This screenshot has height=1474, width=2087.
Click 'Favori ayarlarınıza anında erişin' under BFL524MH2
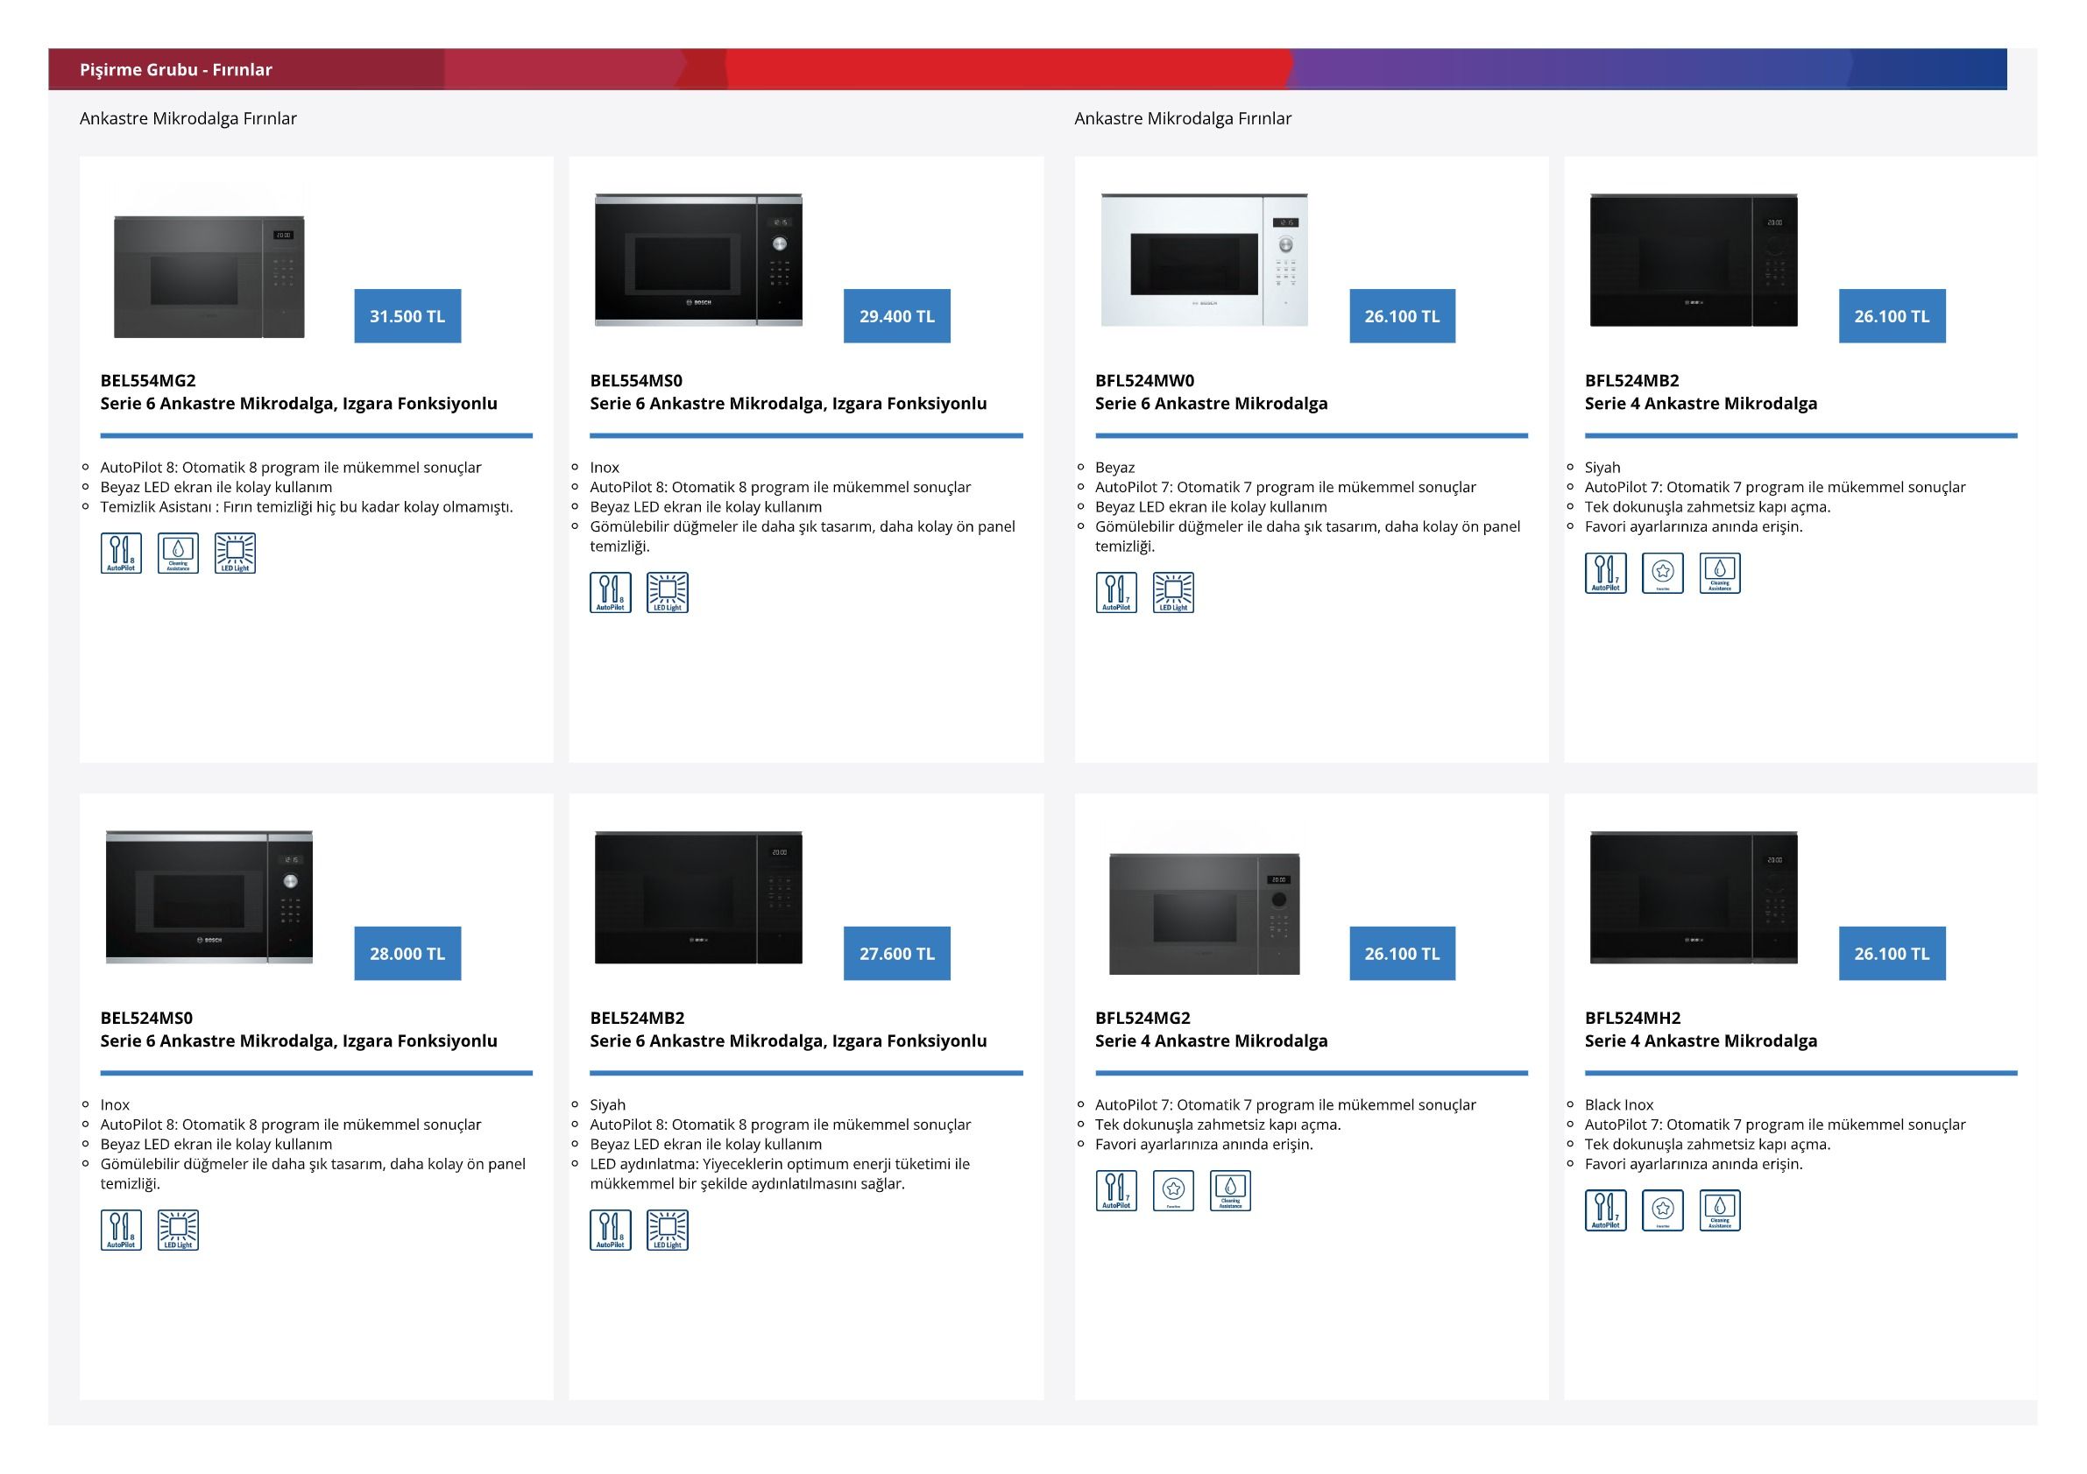pos(1694,1164)
